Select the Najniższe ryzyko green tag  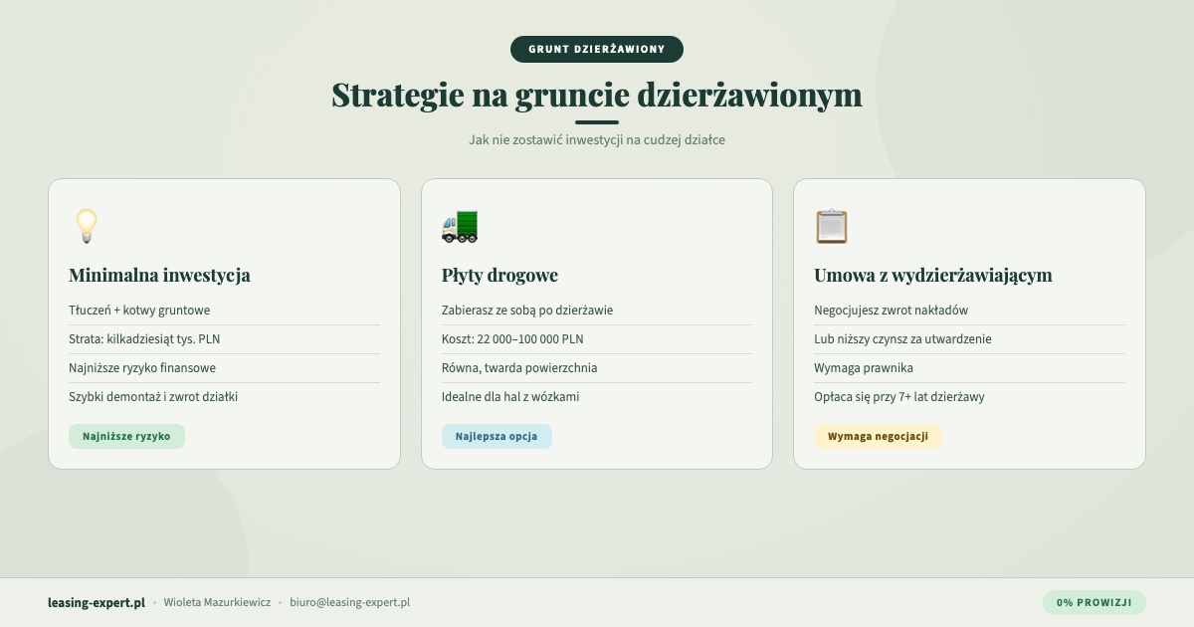[127, 436]
